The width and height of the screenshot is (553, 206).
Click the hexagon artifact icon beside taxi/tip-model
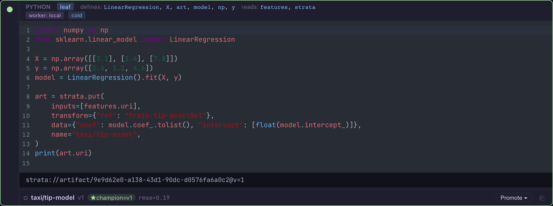26,198
